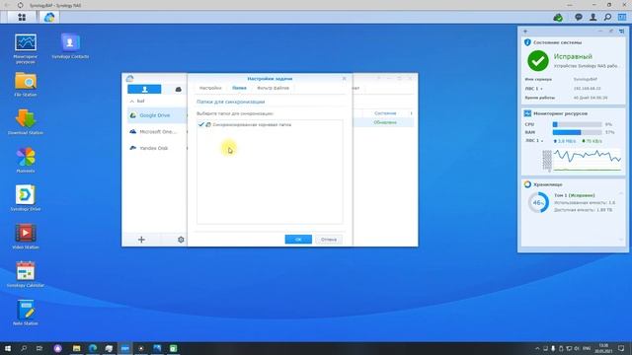
Task: Click the CPU usage bar
Action: (x=577, y=124)
